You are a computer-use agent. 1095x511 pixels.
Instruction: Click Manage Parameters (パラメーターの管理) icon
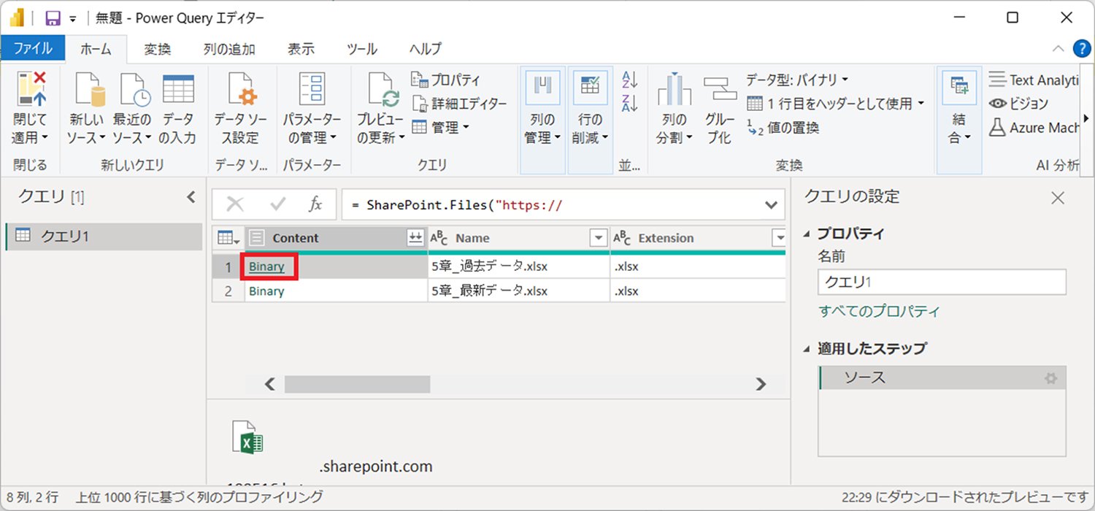point(312,89)
